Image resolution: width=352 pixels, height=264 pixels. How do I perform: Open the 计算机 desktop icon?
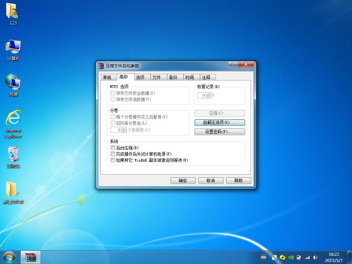pos(13,50)
